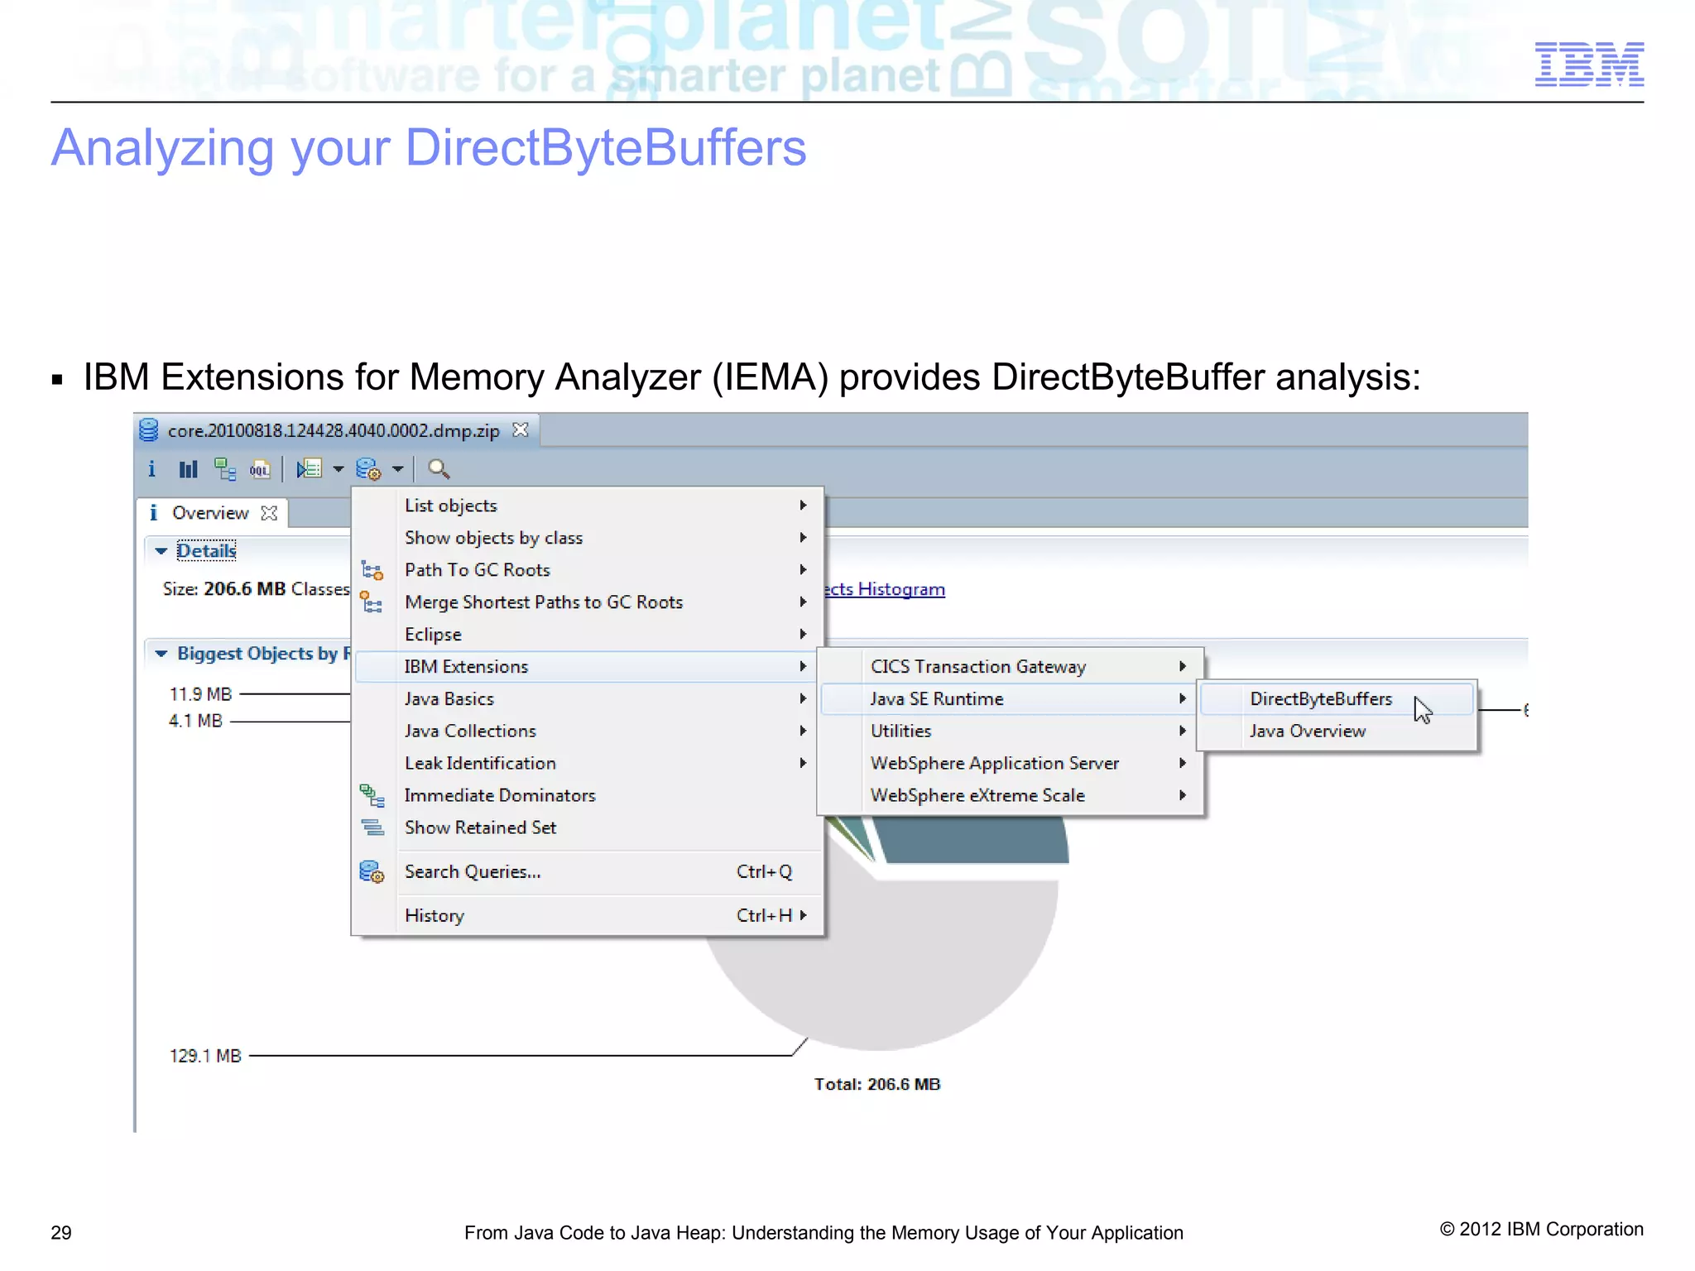Screen dimensions: 1695x1271
Task: Expand the History submenu arrow
Action: (803, 915)
